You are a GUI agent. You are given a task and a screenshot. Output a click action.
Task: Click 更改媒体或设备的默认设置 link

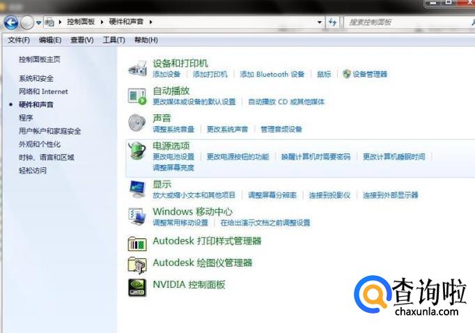pos(194,102)
